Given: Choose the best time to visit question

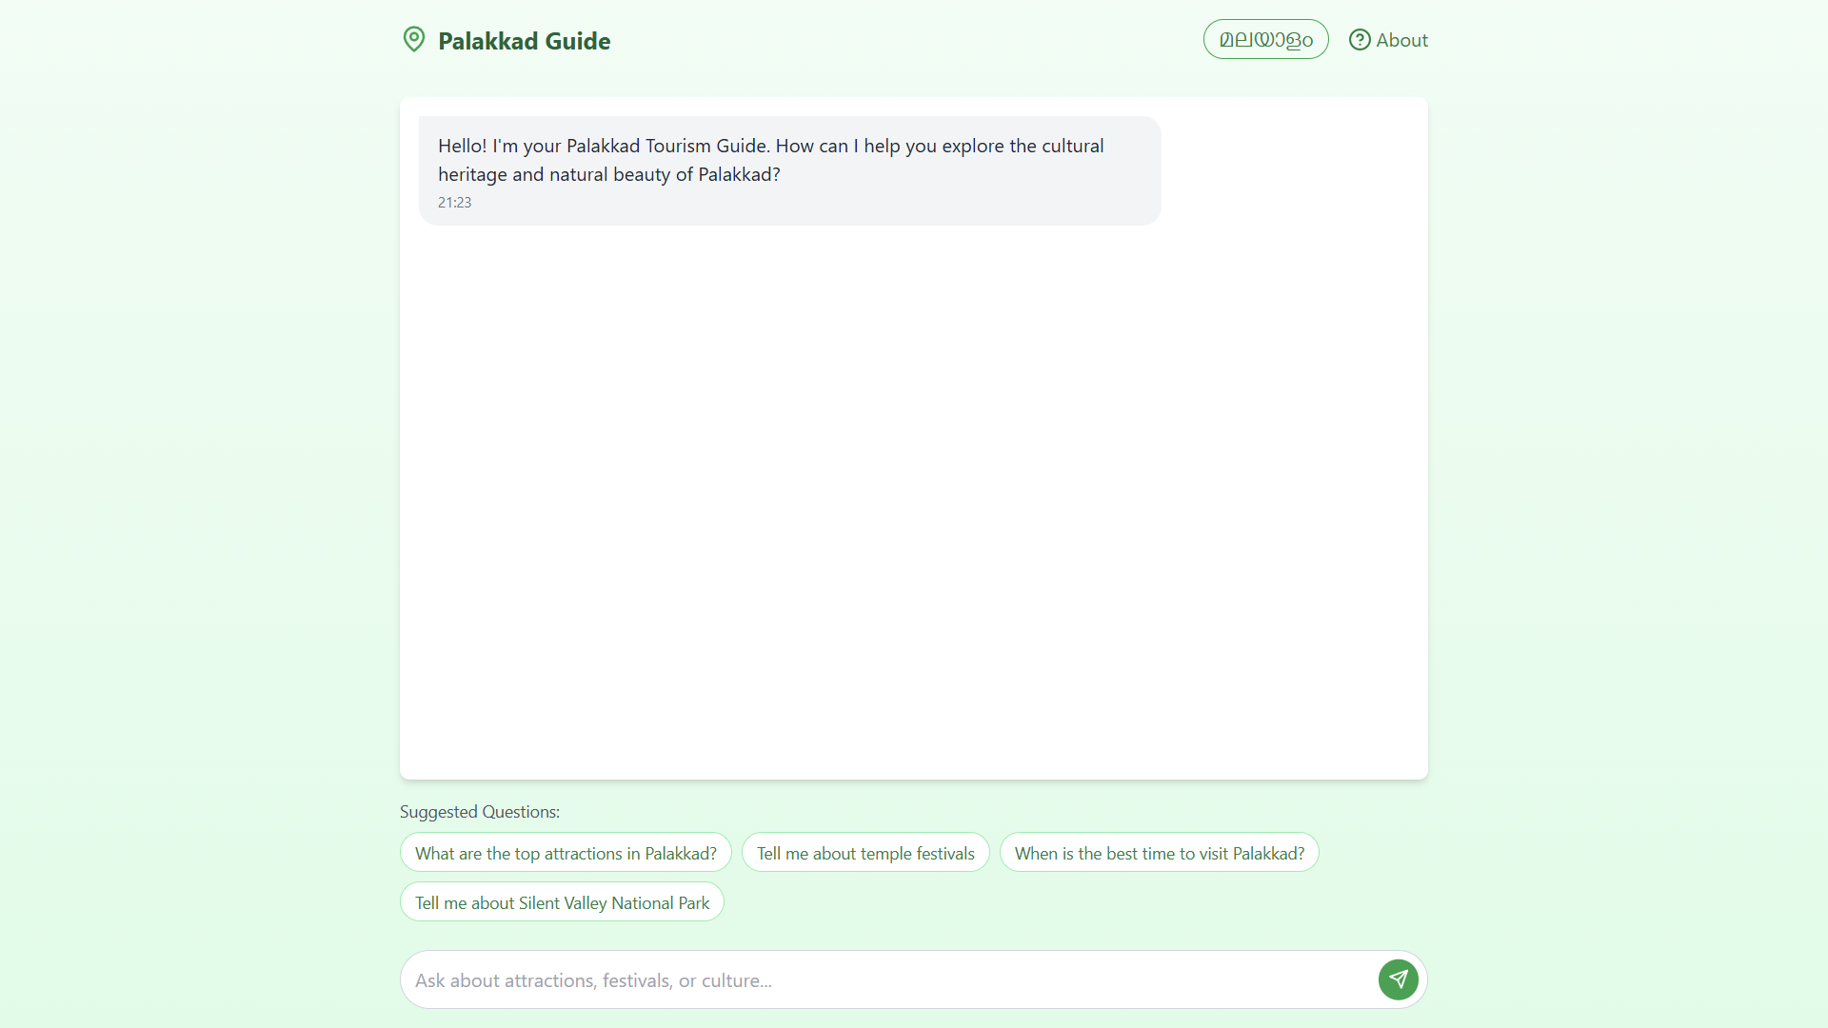Looking at the screenshot, I should click(1159, 853).
